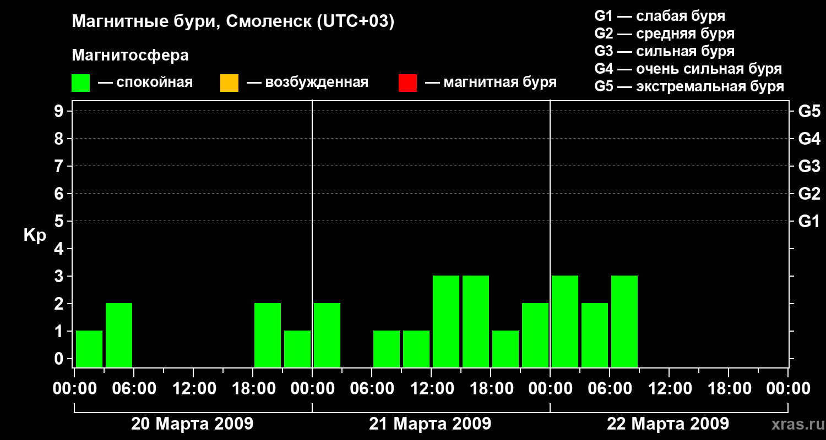The image size is (826, 440).
Task: Click the G3 right axis label
Action: (809, 166)
